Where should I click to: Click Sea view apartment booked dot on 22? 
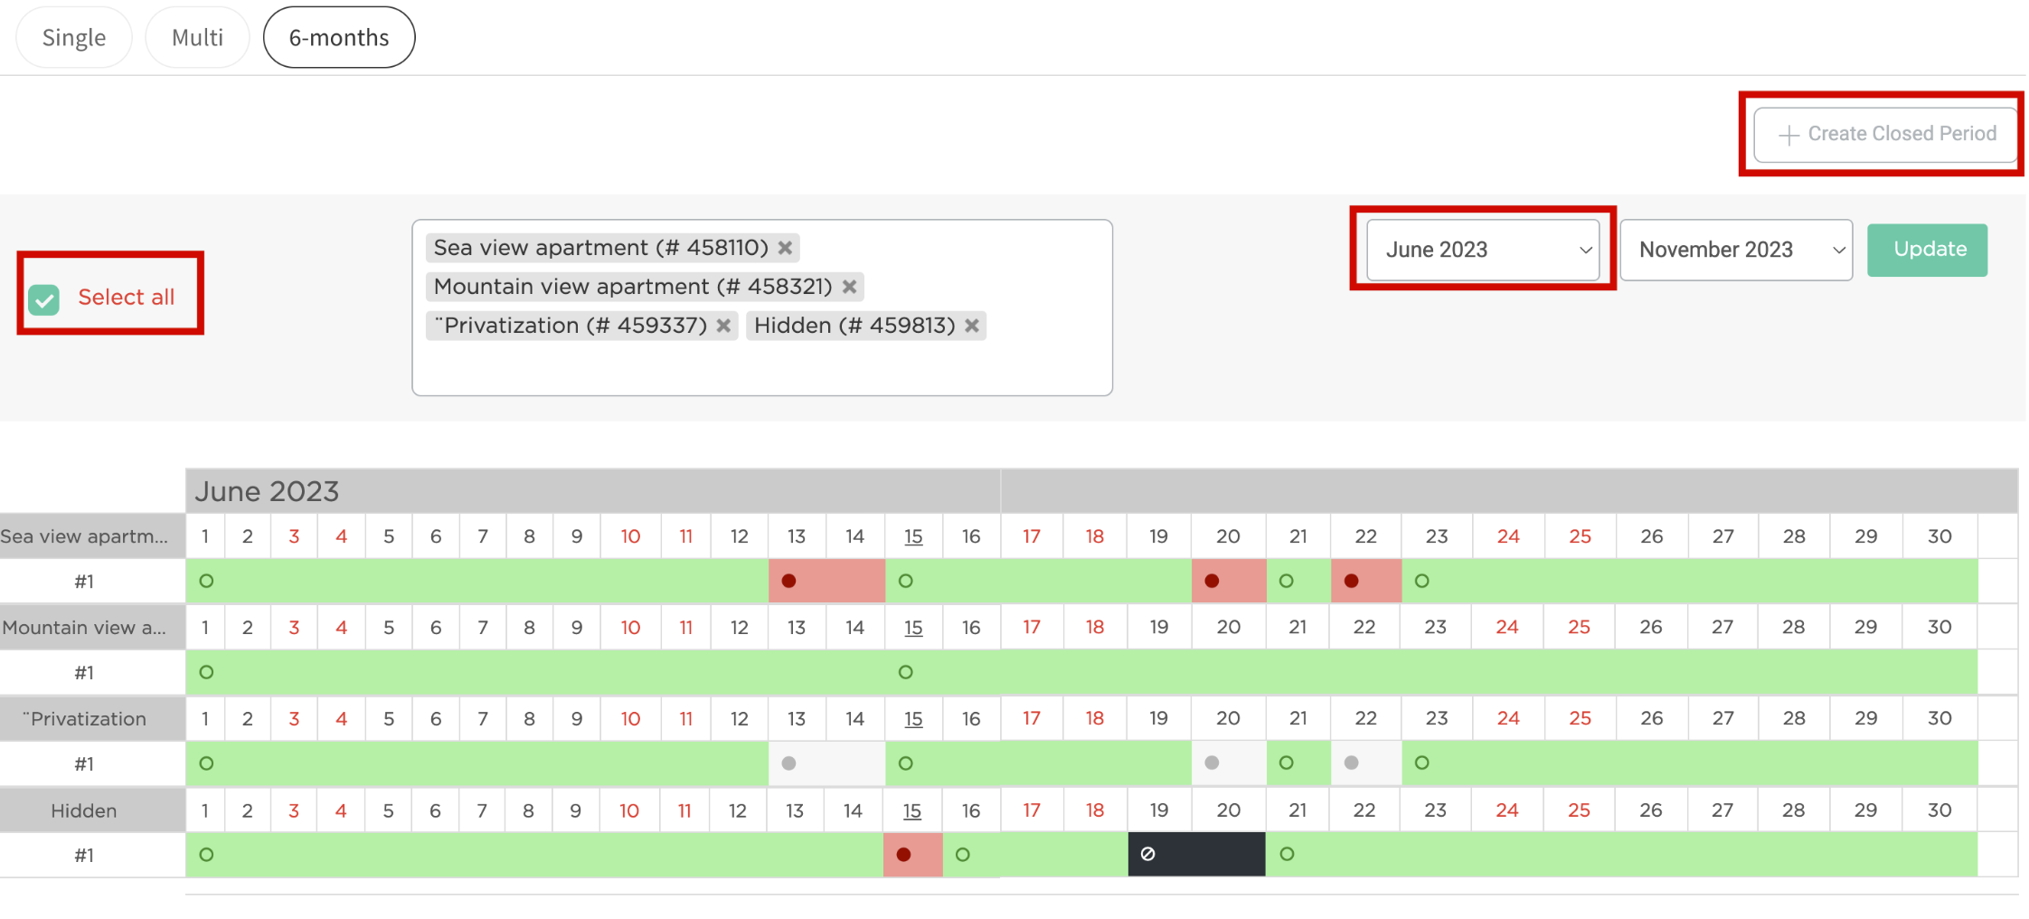(x=1351, y=581)
